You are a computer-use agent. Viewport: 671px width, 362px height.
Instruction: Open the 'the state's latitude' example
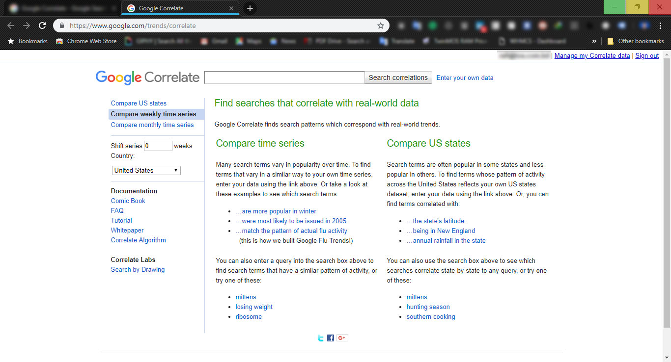[435, 221]
